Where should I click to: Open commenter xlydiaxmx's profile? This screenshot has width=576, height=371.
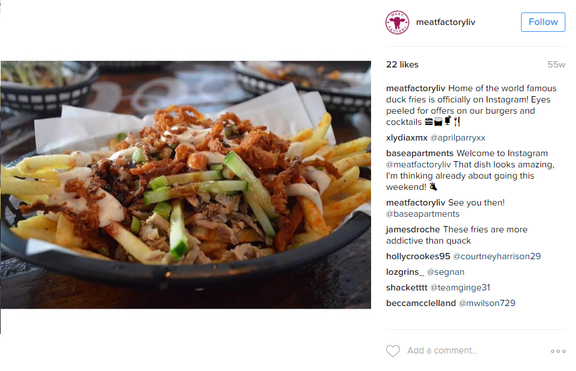tap(407, 138)
